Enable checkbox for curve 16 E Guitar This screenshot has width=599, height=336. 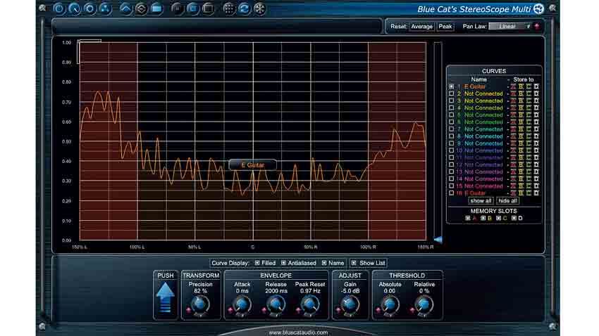[452, 193]
